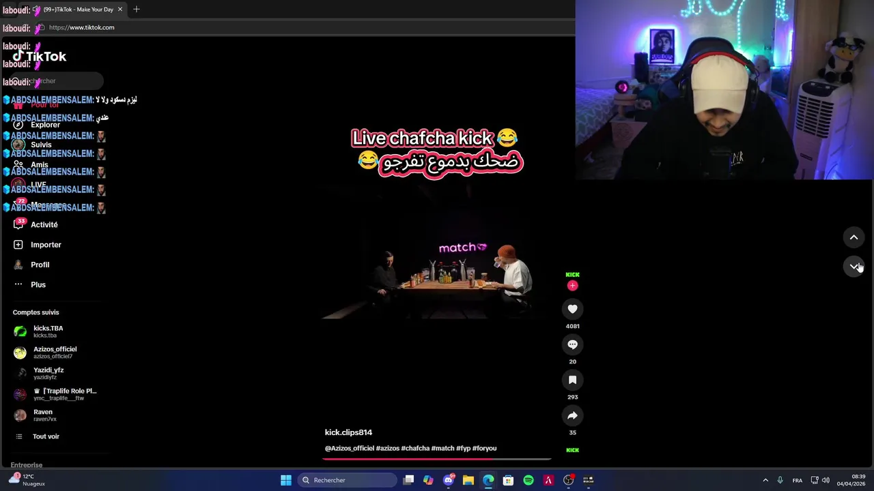Open the comments bubble showing 20
The image size is (874, 491).
pos(572,344)
